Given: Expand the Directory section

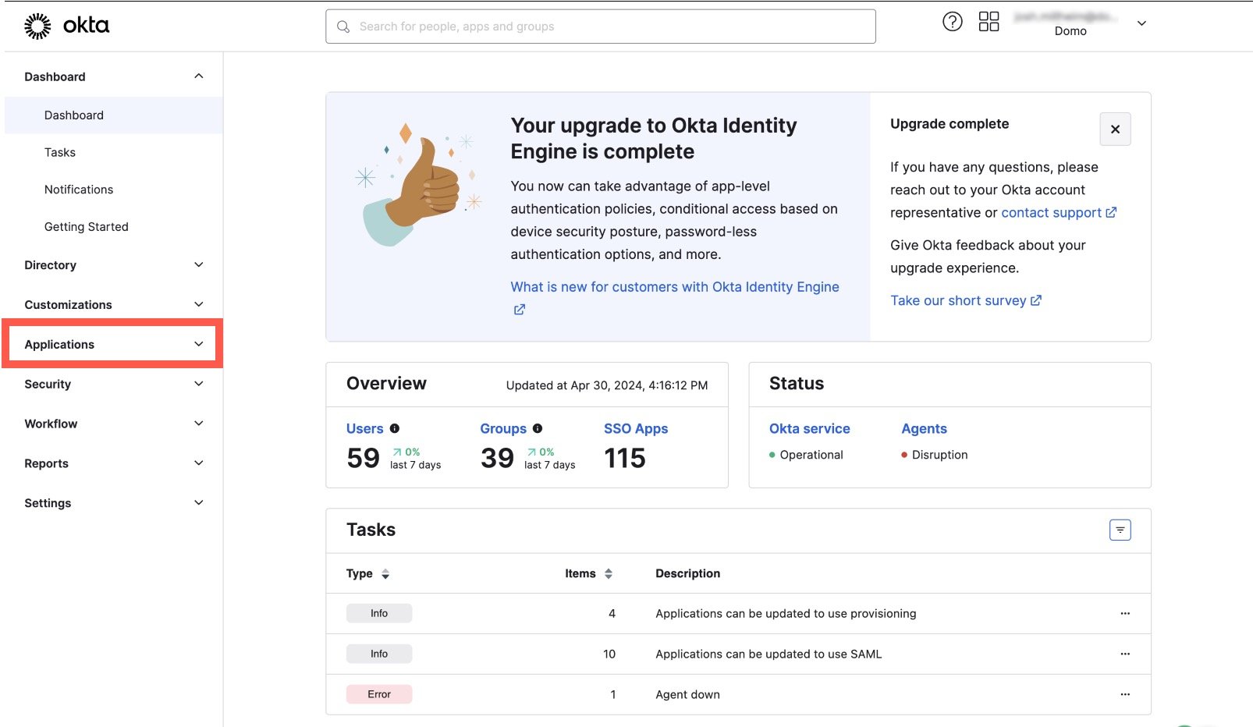Looking at the screenshot, I should [114, 265].
